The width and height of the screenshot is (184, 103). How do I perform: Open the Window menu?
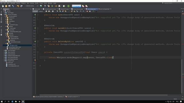click(x=50, y=3)
